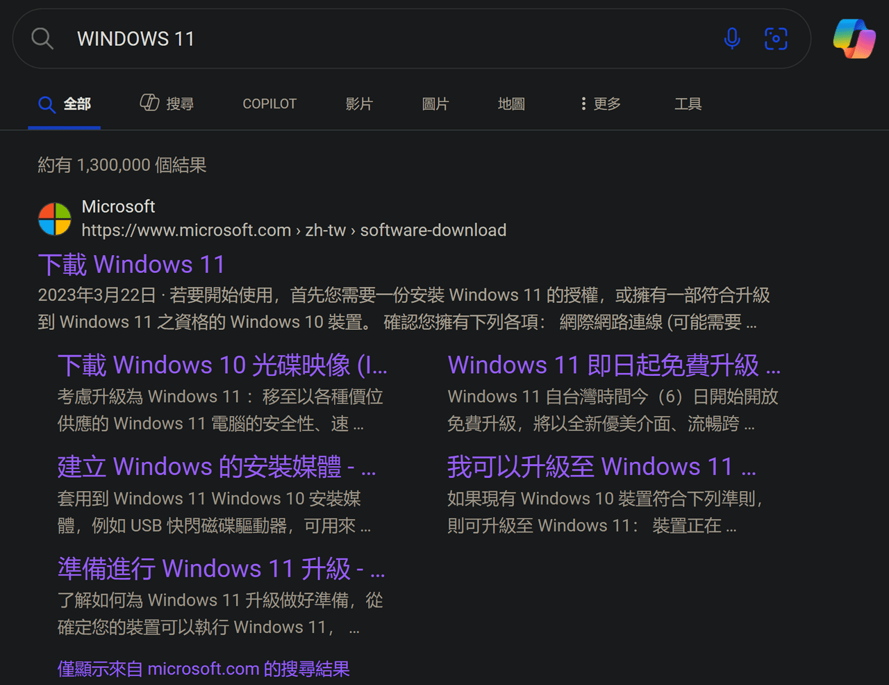Image resolution: width=889 pixels, height=685 pixels.
Task: Click the 約有 1,300,000 個結果 count text
Action: pos(122,165)
